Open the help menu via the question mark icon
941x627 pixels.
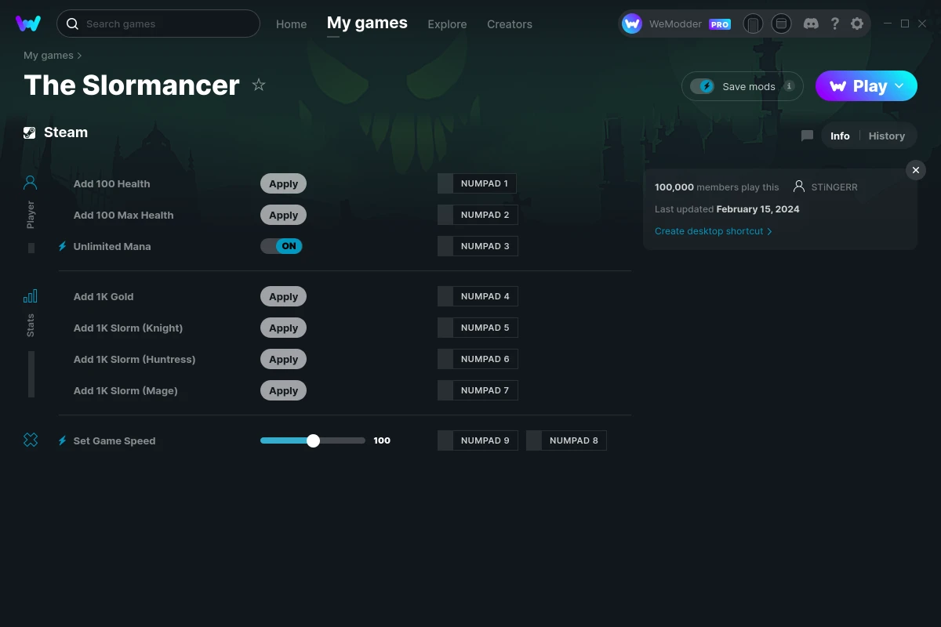tap(834, 24)
